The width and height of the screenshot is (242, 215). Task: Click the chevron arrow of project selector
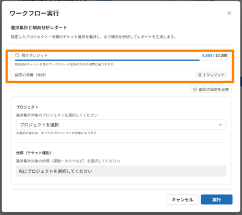pos(220,125)
